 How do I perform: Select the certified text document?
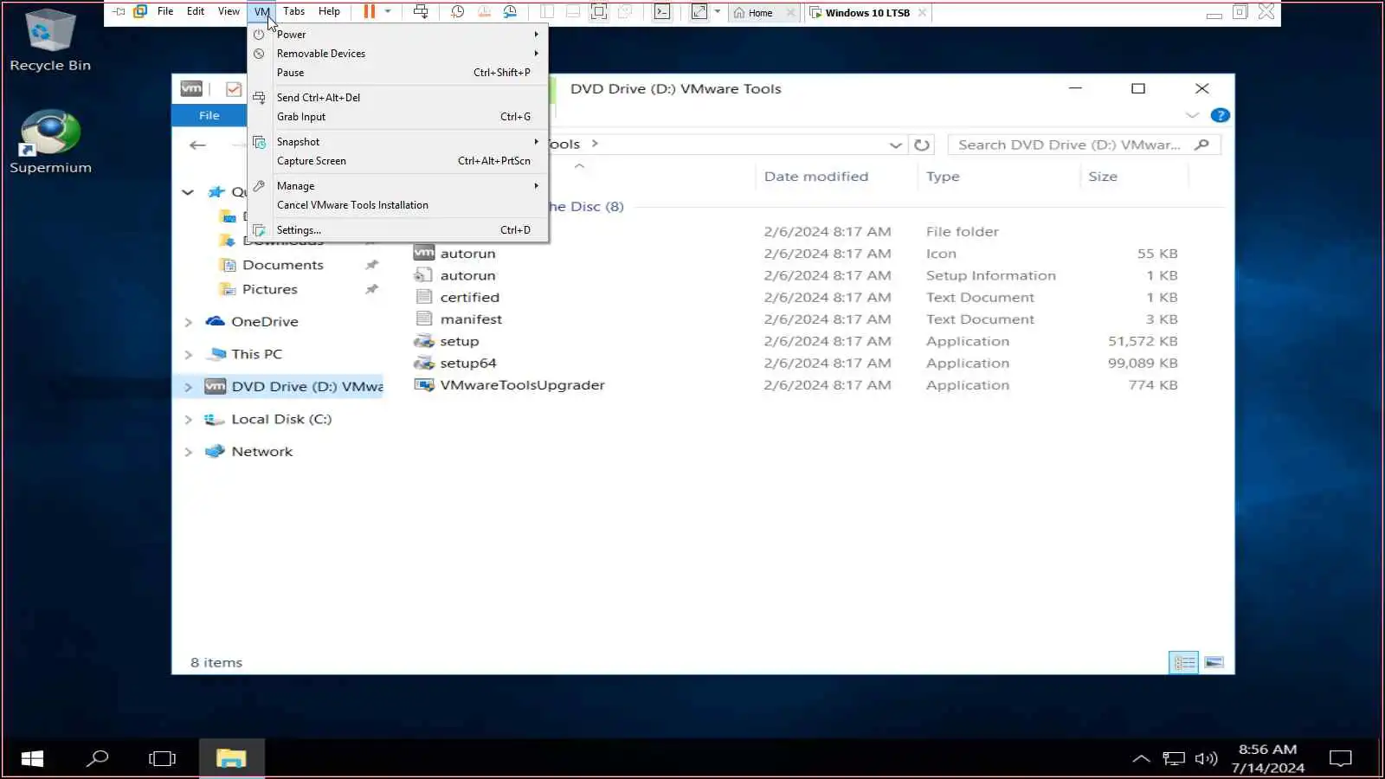pyautogui.click(x=469, y=298)
